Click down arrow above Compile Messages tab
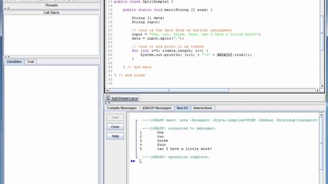The image size is (328, 184). [x=109, y=103]
